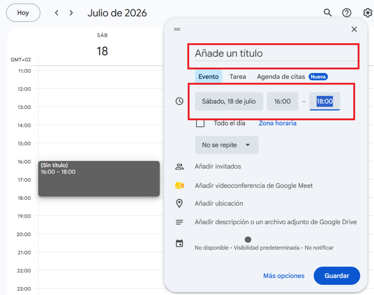The width and height of the screenshot is (374, 295).
Task: Select the Evento tab
Action: pos(209,77)
